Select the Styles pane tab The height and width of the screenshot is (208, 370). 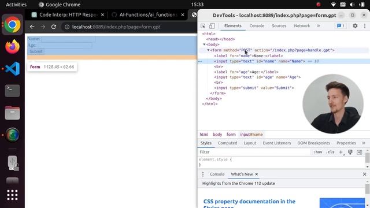pos(206,143)
